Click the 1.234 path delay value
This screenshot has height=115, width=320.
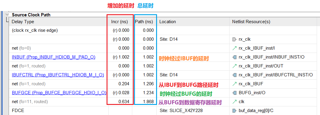point(148,93)
